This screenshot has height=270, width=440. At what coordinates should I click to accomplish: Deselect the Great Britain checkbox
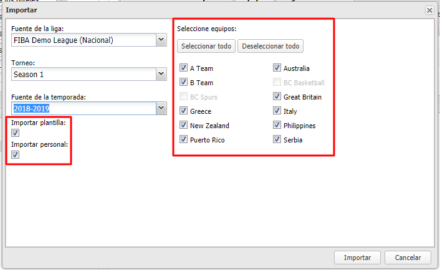click(277, 97)
